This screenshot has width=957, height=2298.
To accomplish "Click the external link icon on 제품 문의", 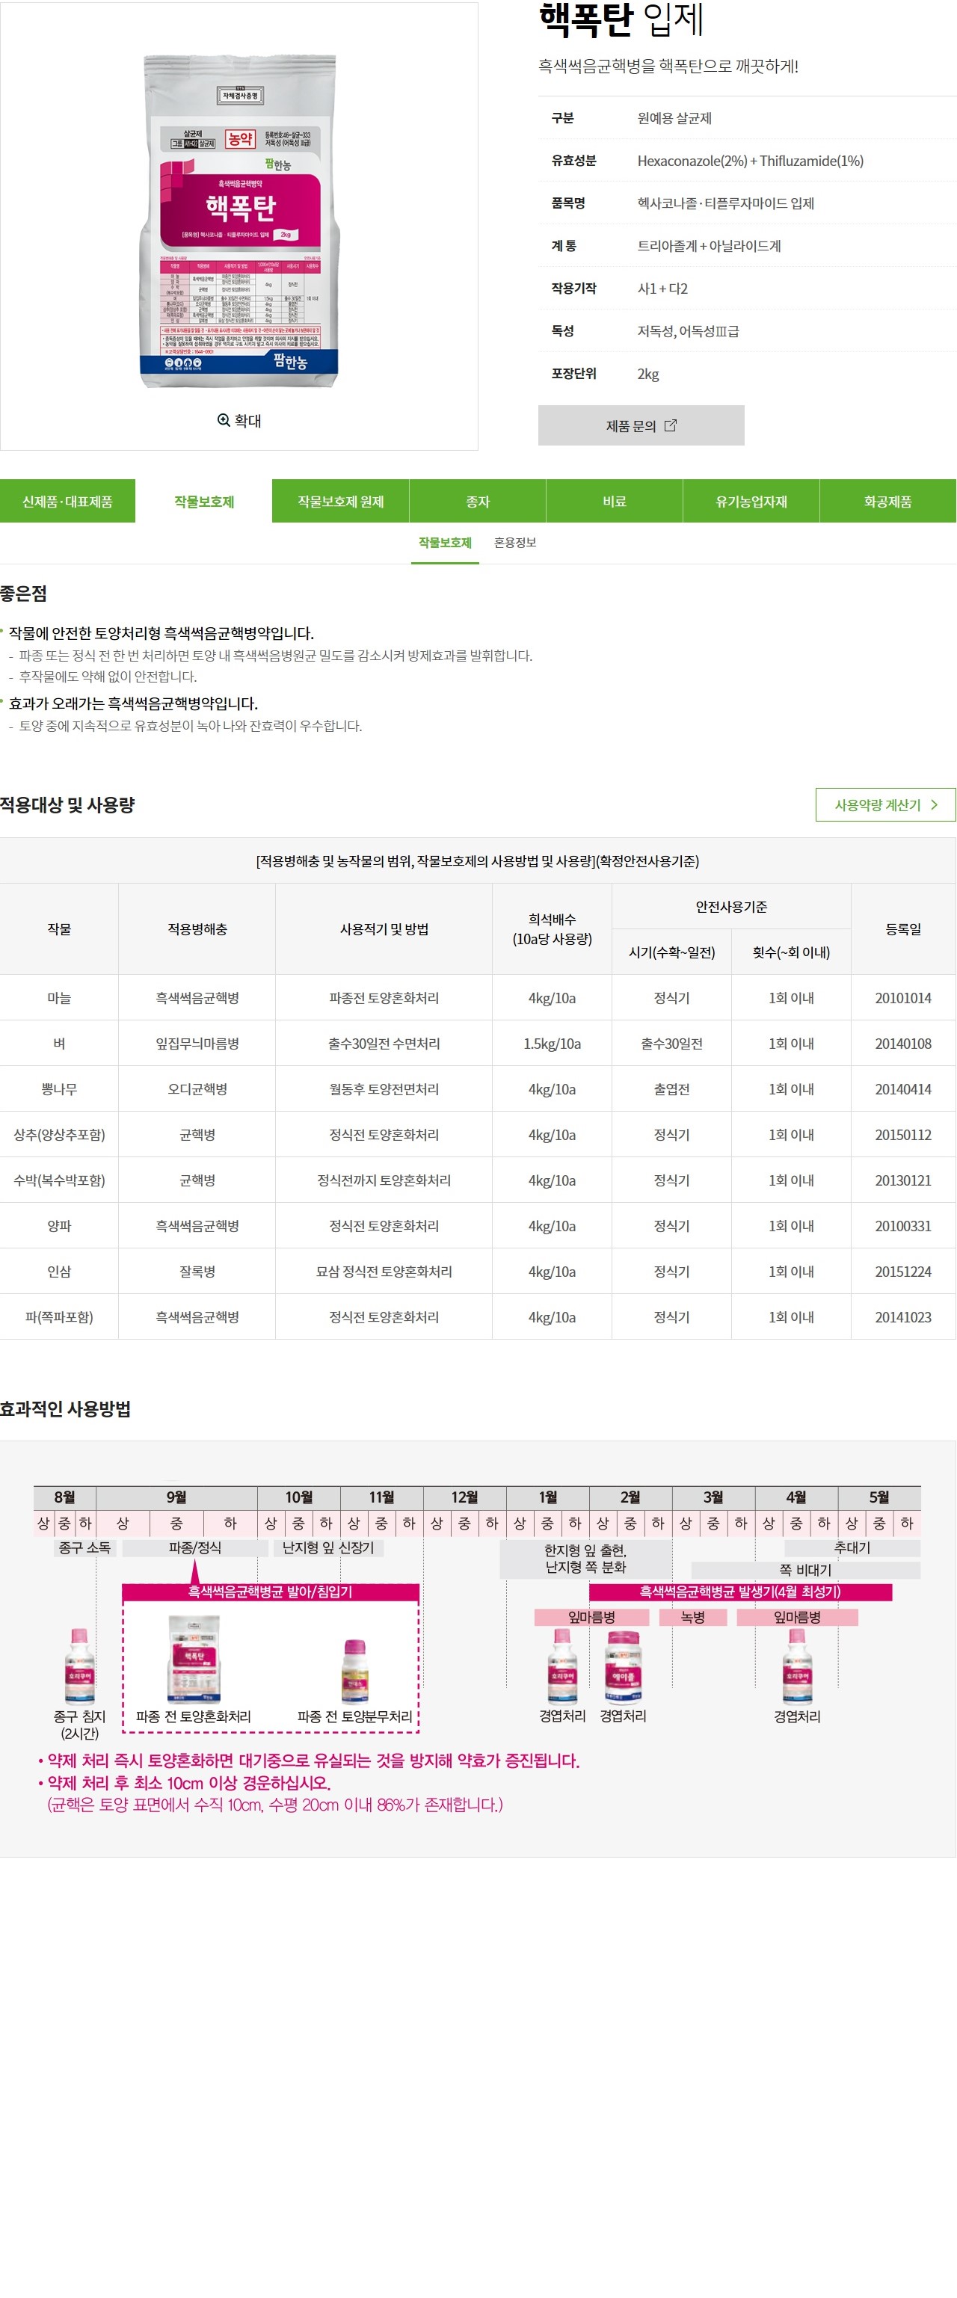I will (x=671, y=425).
